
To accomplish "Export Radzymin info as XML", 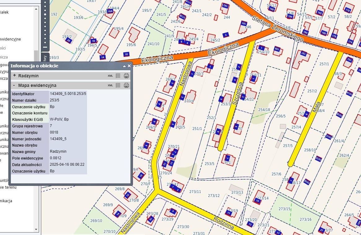I will (110, 76).
